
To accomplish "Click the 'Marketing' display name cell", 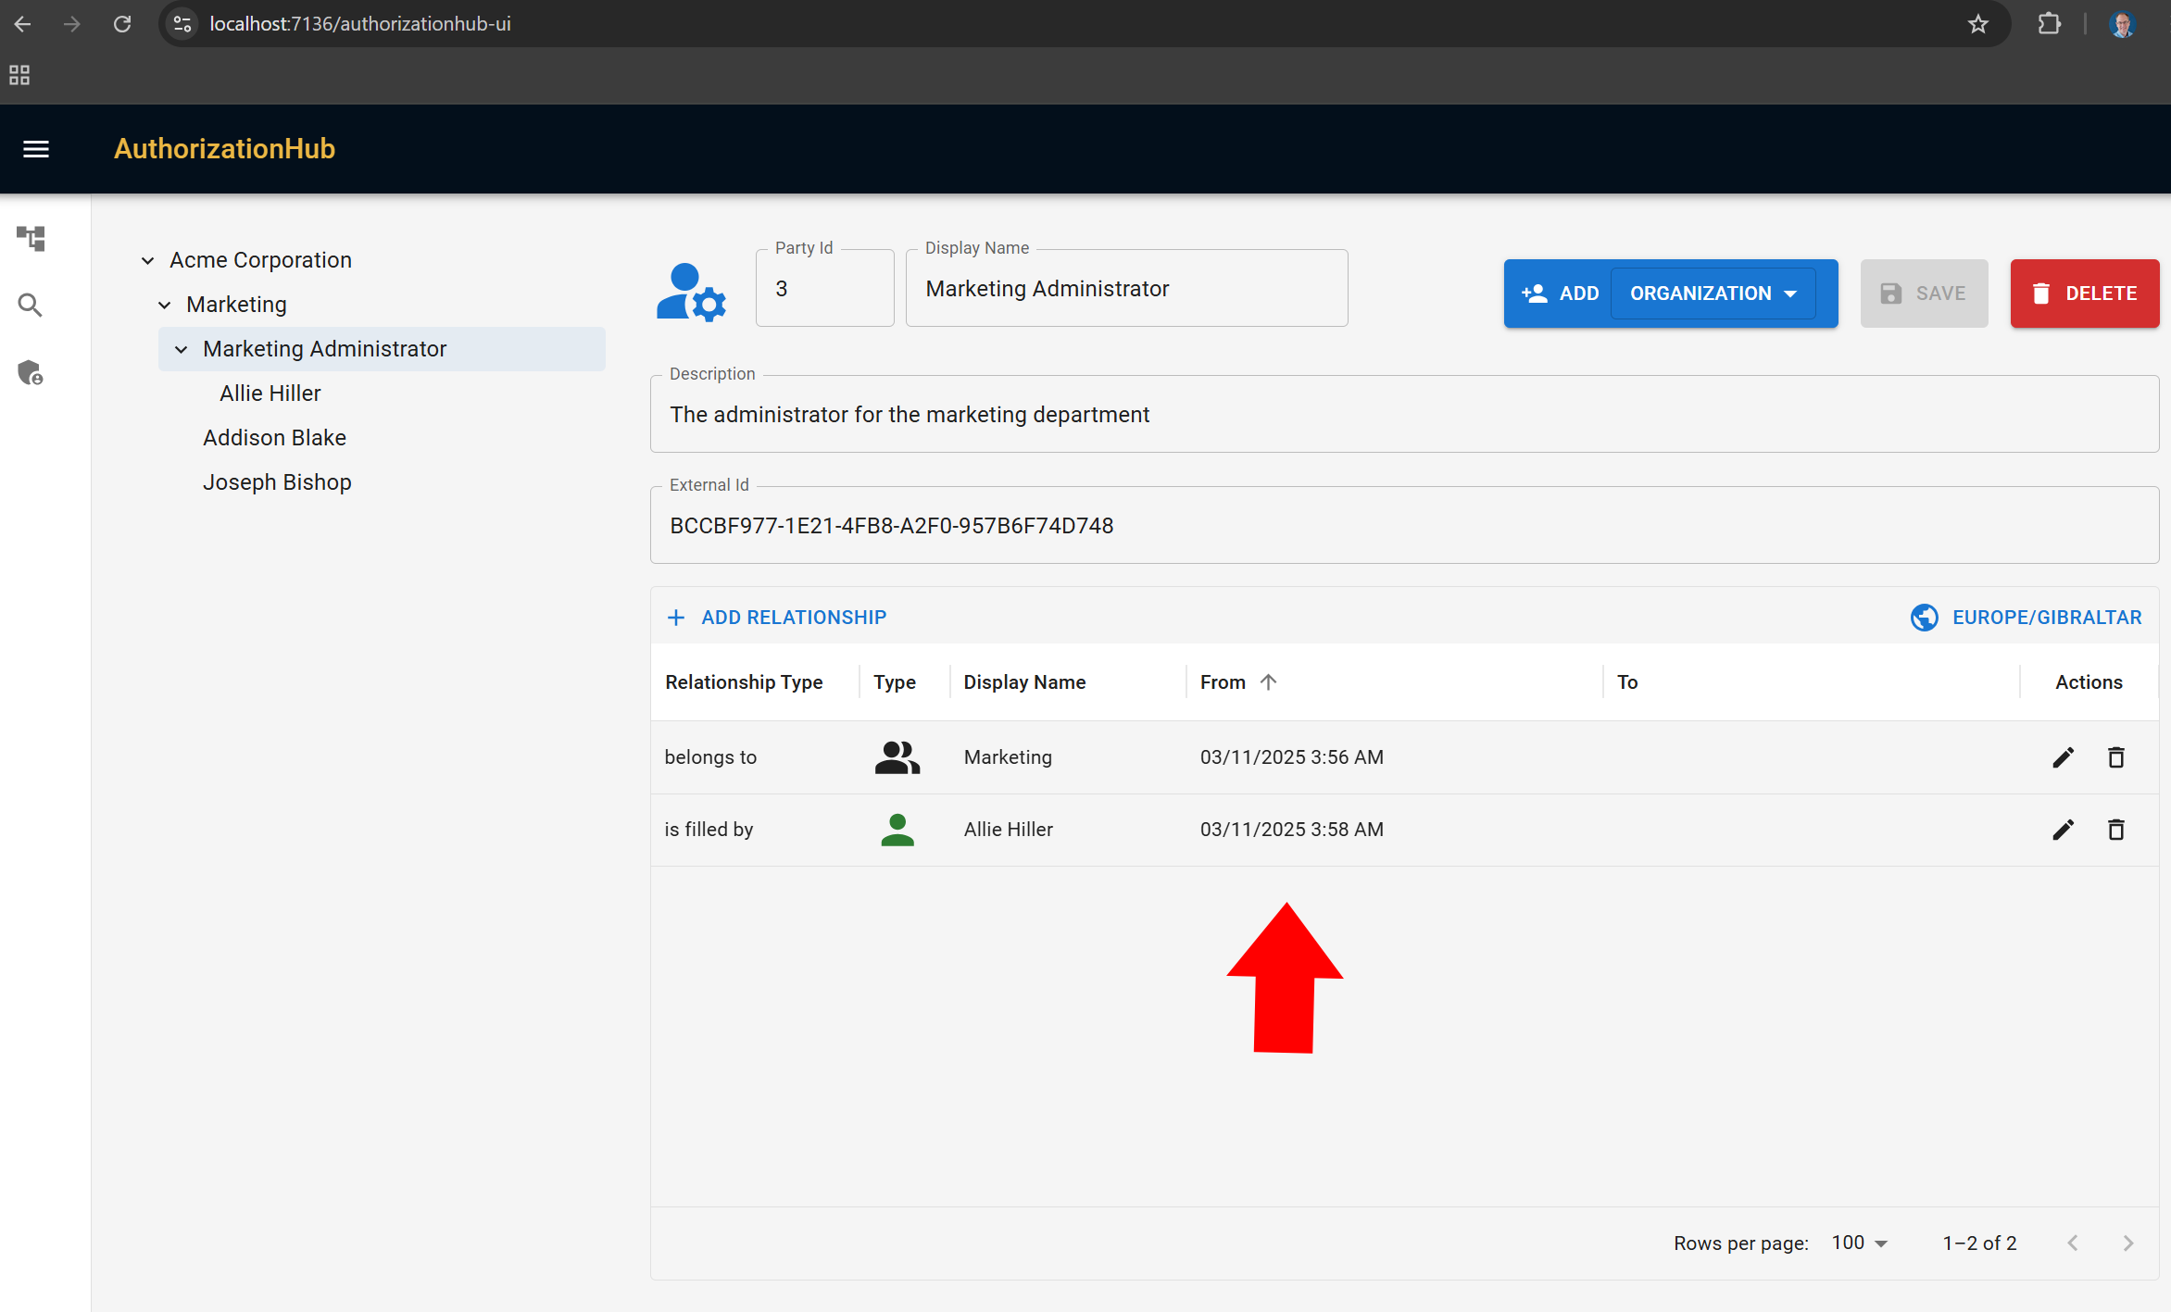I will tap(1008, 757).
